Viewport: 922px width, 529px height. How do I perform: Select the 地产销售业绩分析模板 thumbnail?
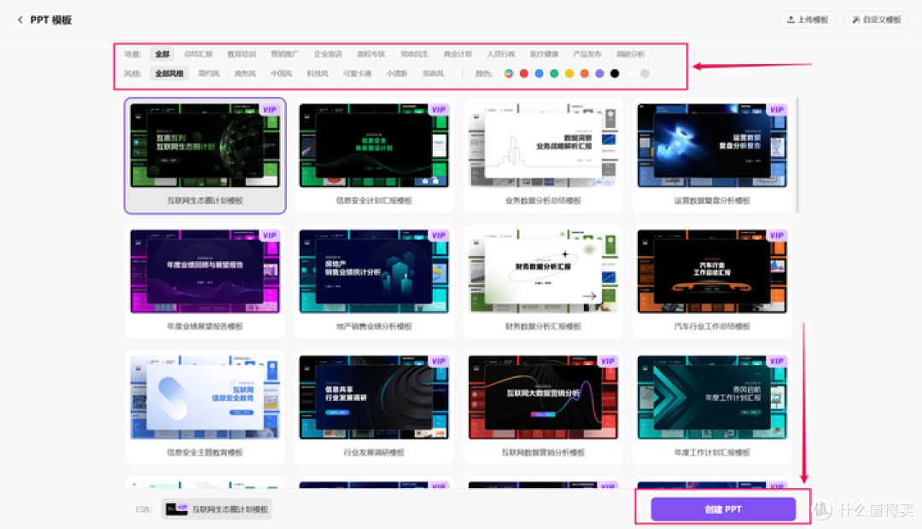tap(374, 271)
